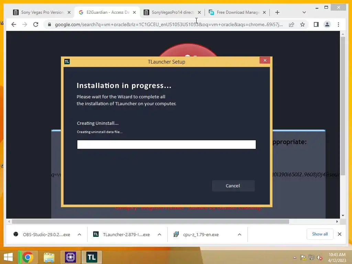Open OBS-Studio download item
The image size is (352, 264).
click(x=42, y=234)
